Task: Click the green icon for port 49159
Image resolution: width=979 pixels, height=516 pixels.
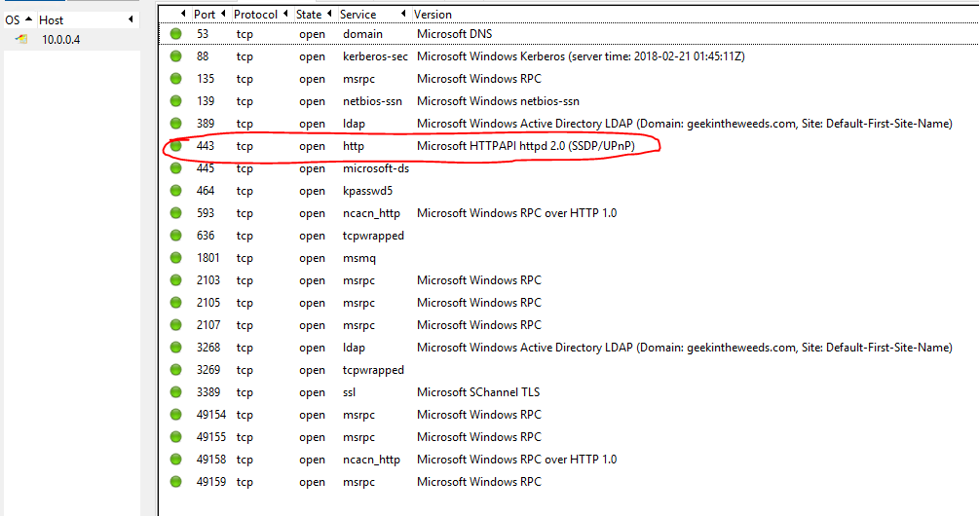Action: coord(176,482)
